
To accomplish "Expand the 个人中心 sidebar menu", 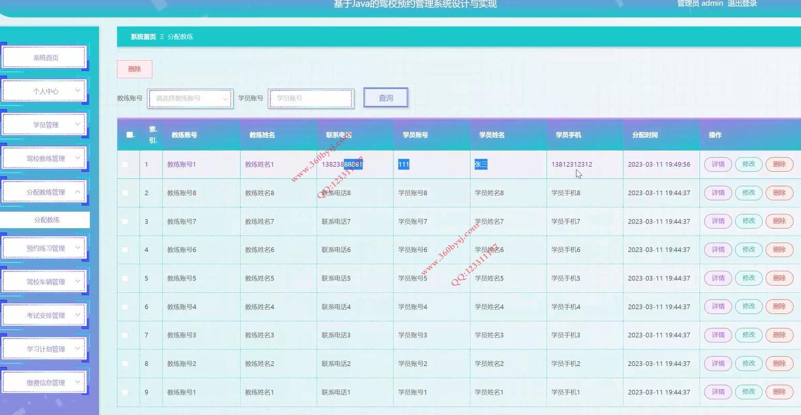I will pos(44,91).
